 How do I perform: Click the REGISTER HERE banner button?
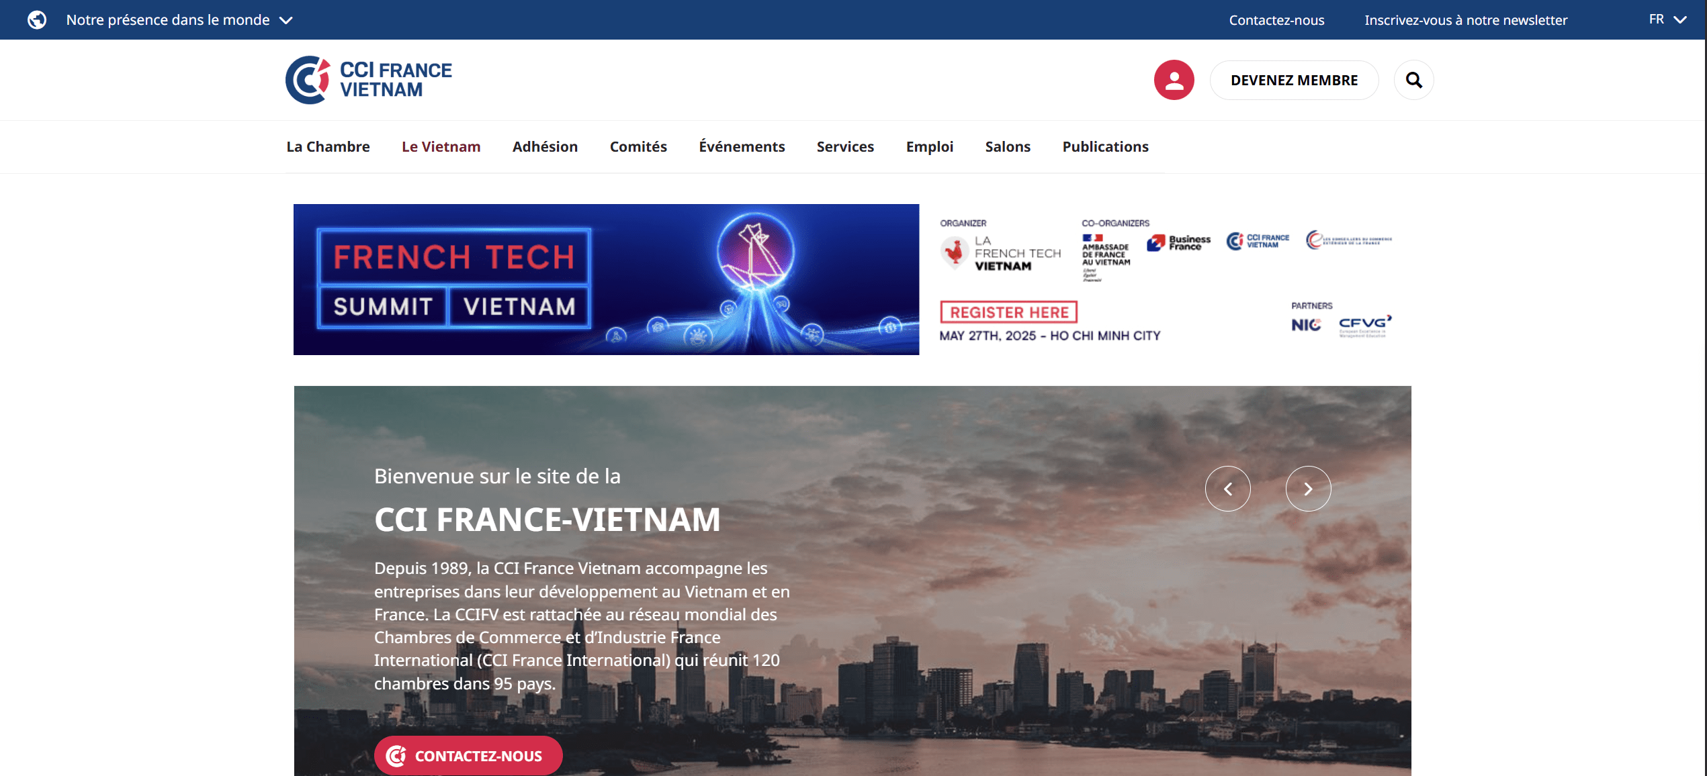click(x=1008, y=312)
